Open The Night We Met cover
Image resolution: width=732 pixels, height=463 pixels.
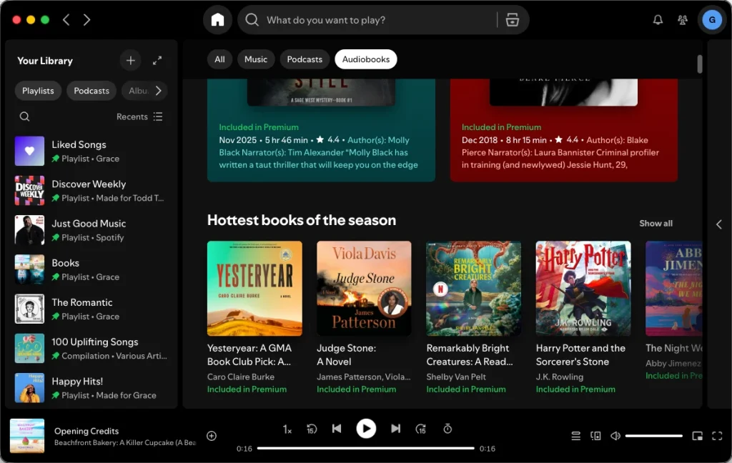point(673,289)
